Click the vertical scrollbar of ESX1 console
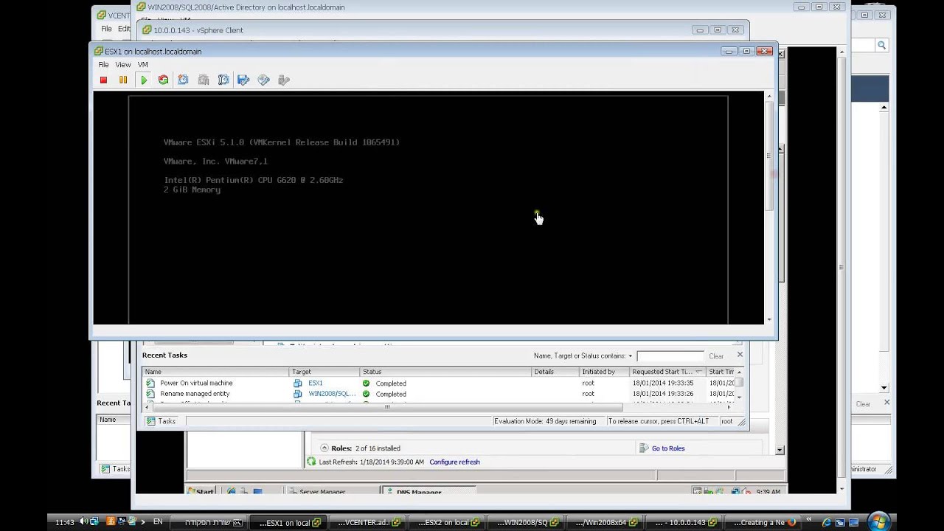 (769, 155)
